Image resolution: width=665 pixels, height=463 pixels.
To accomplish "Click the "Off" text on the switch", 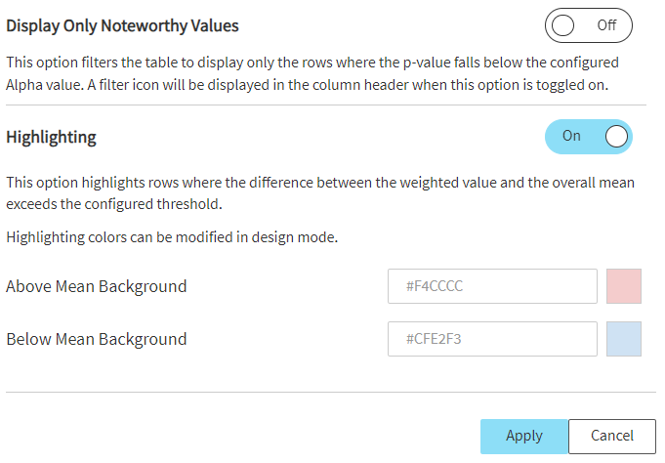I will coord(606,25).
